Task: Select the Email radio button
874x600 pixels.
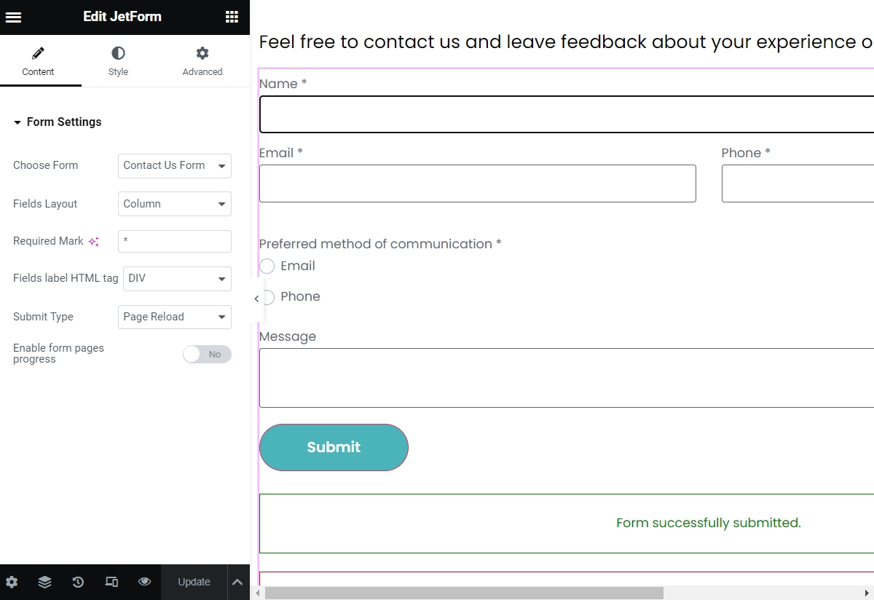Action: 267,266
